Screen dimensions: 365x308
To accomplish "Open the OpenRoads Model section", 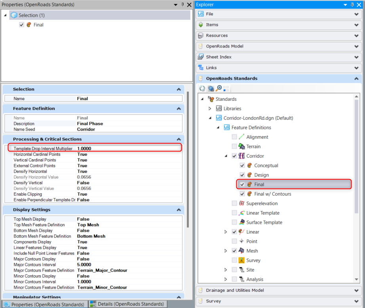I will 279,46.
